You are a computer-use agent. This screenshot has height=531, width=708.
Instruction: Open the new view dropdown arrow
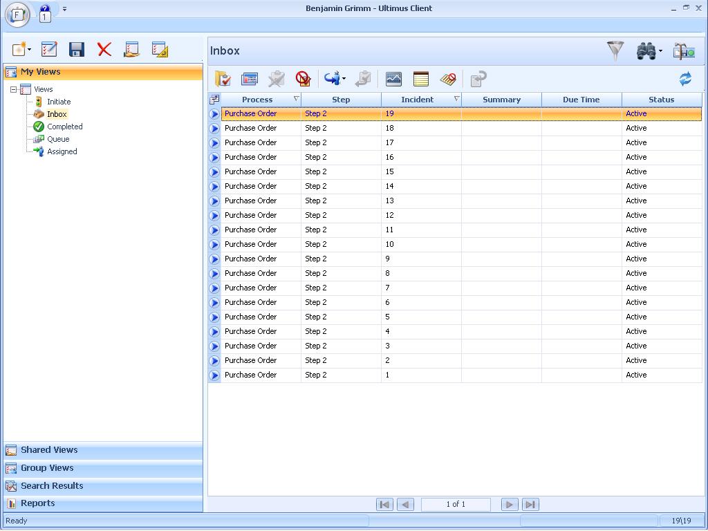point(29,50)
